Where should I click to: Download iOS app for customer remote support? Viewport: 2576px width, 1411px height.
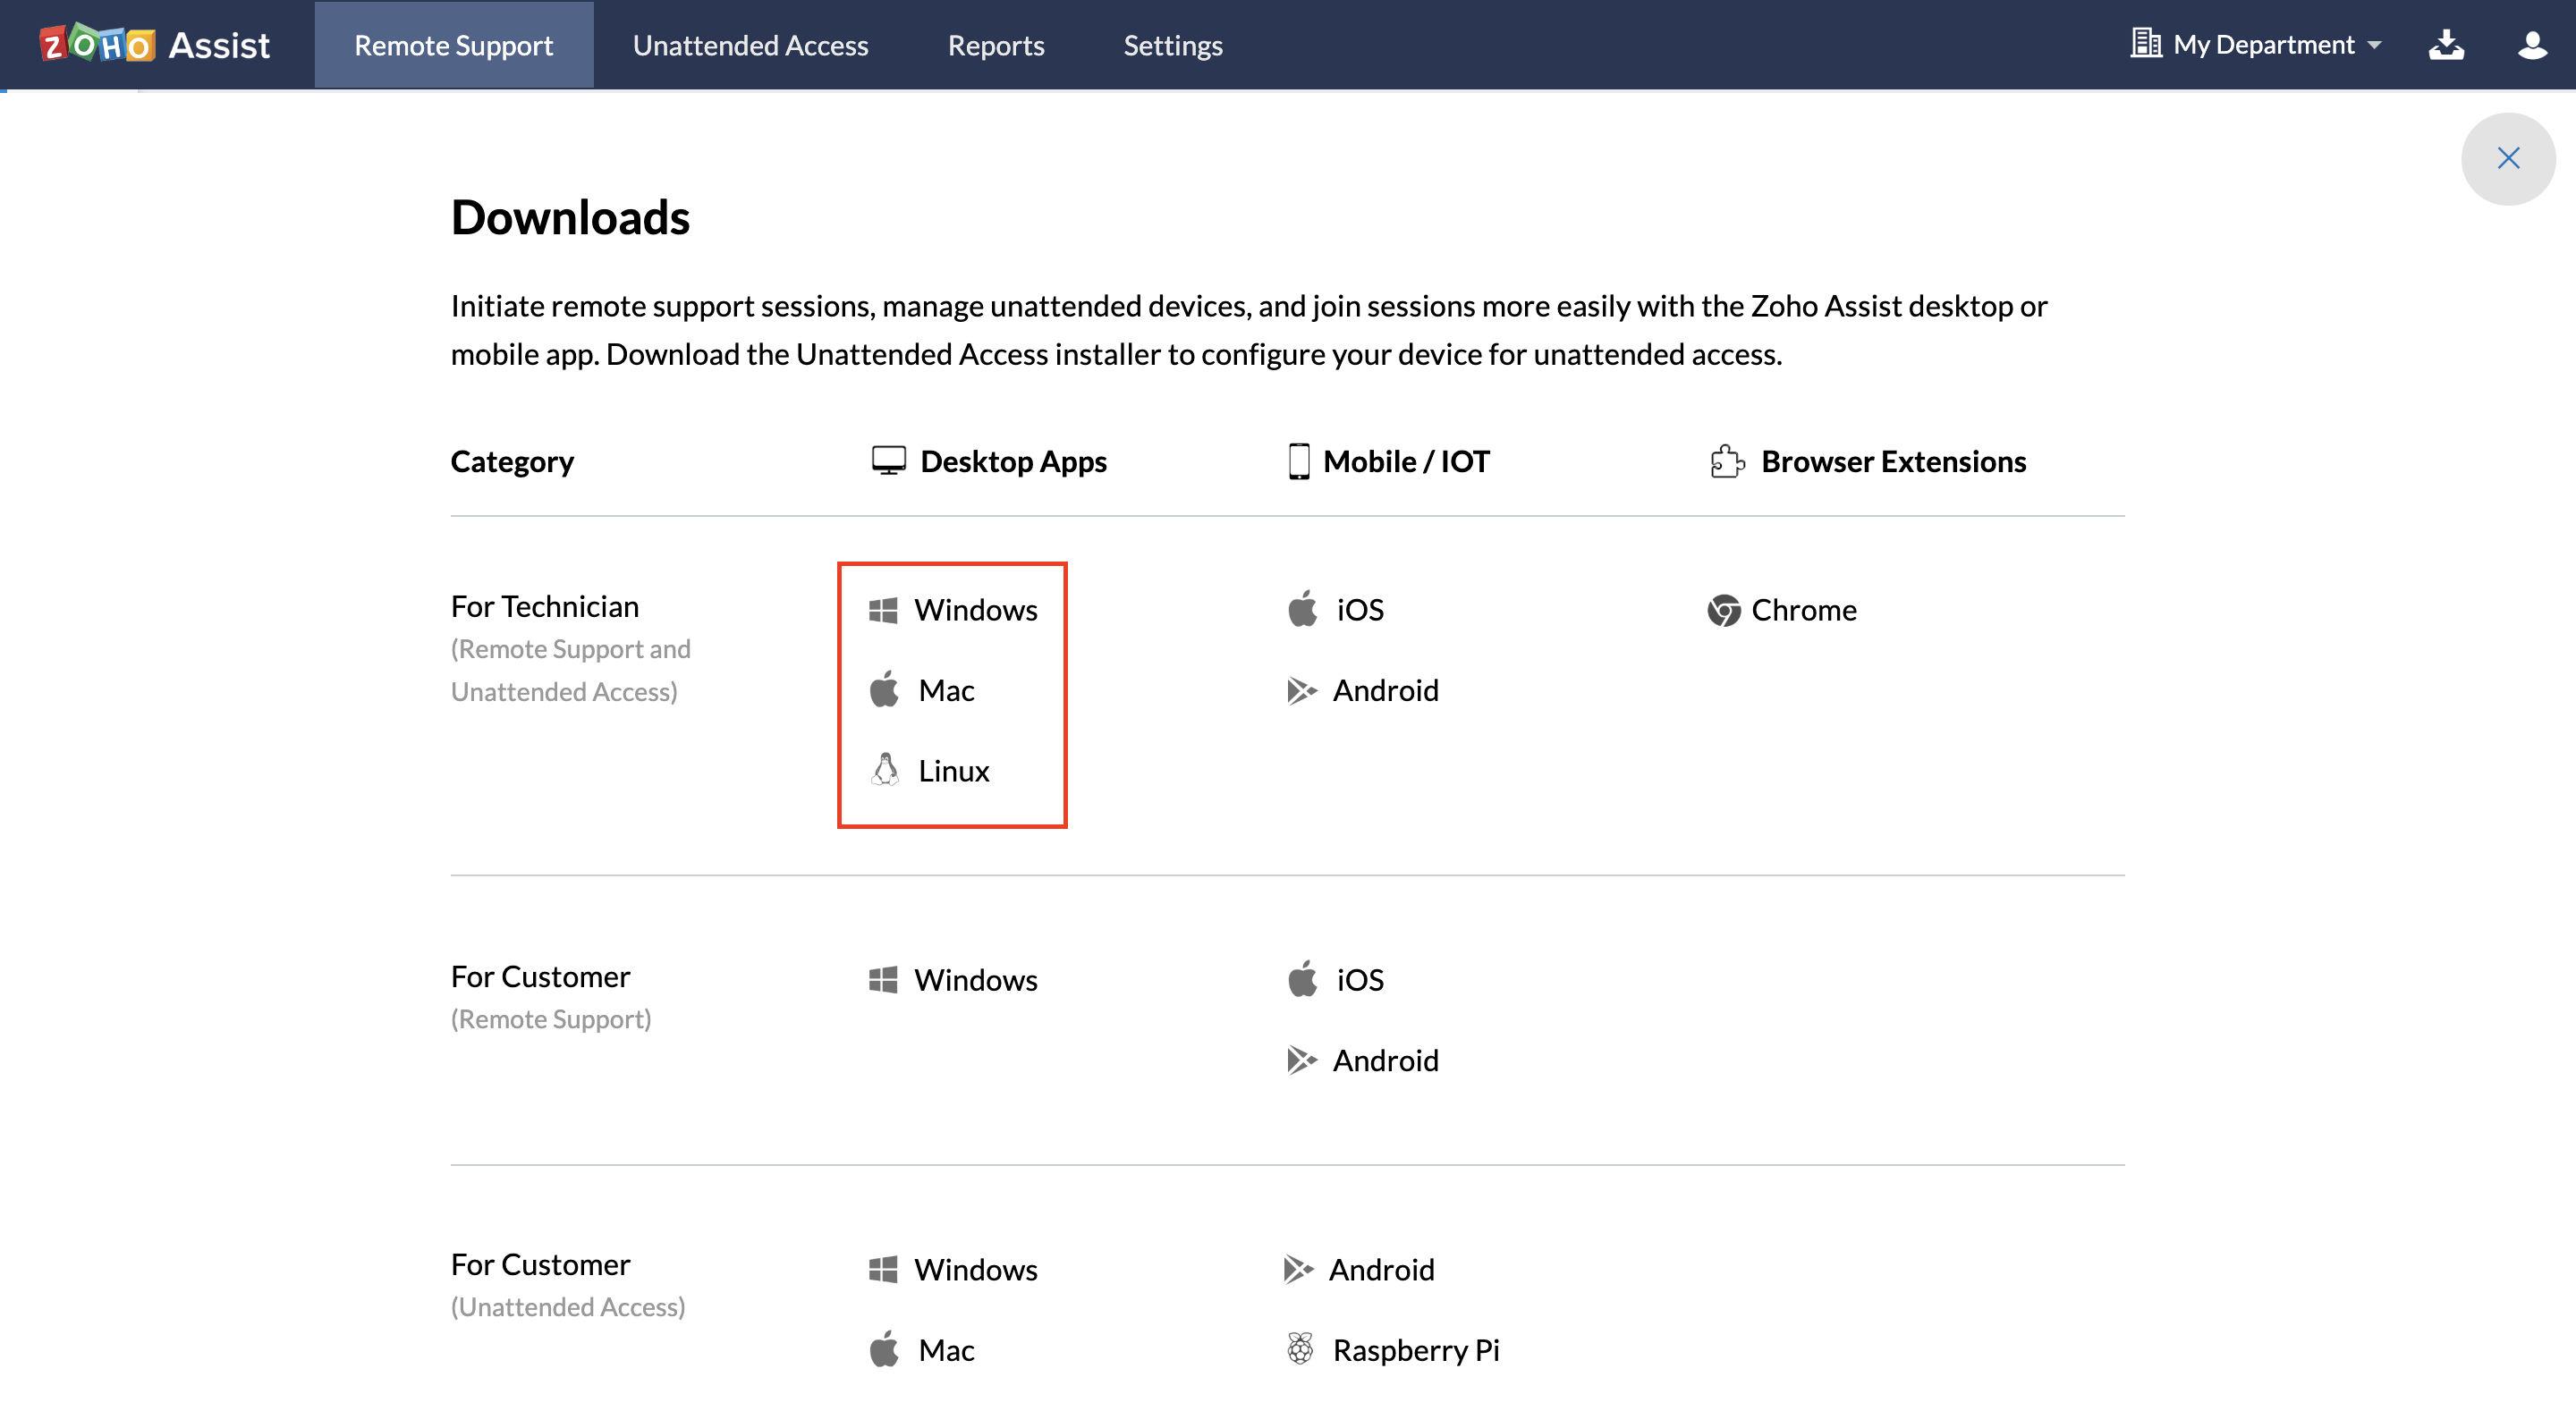click(x=1359, y=980)
